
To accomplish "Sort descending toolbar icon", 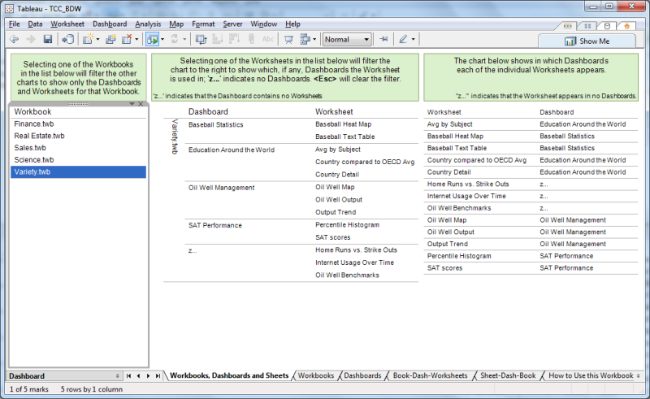I will tap(234, 39).
